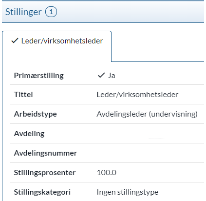Select the Leder/virksomhetsleder tab
Screen dimensions: 206x201
click(x=57, y=41)
